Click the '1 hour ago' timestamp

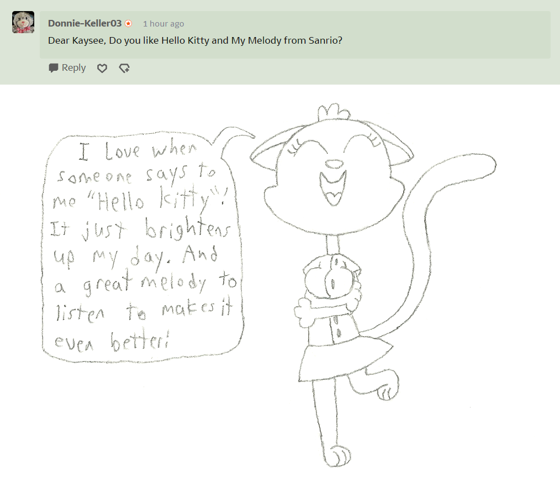(163, 24)
